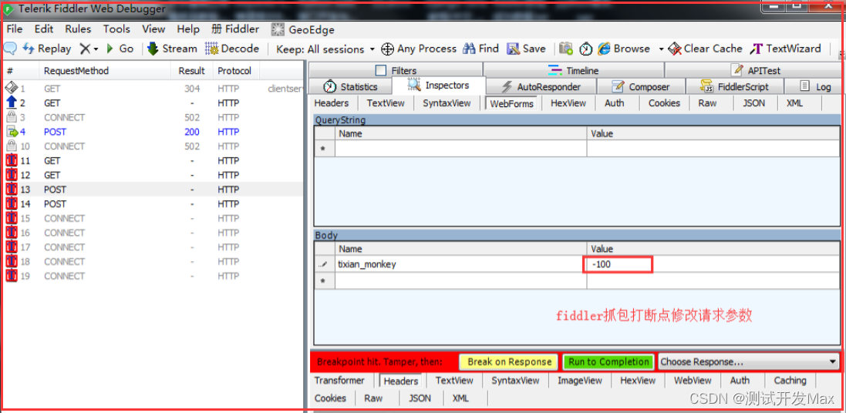
Task: Click Clear Cache
Action: 705,49
